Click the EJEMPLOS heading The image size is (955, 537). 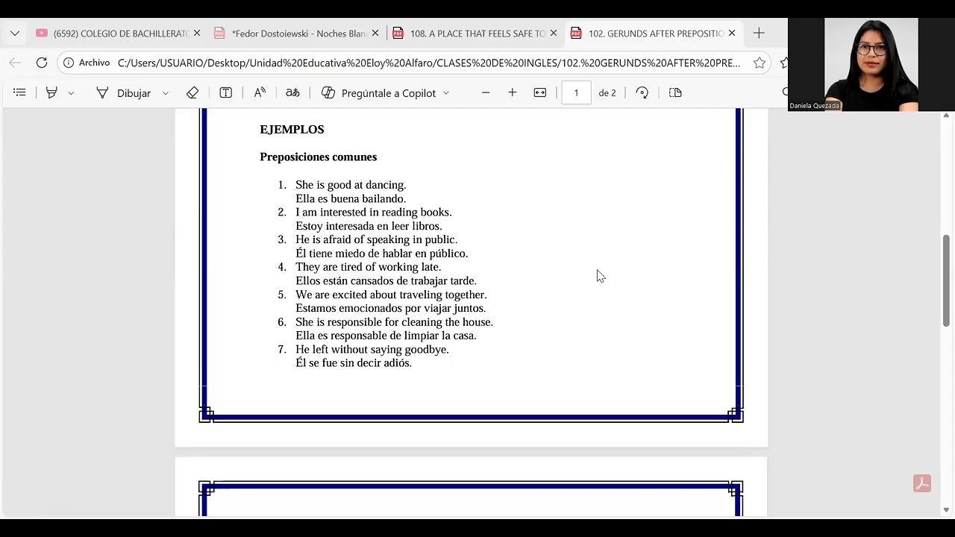pyautogui.click(x=292, y=129)
